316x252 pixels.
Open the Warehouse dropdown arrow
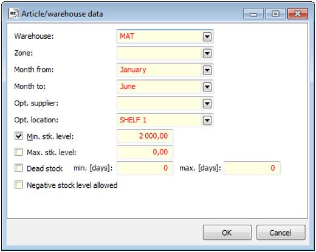tap(207, 36)
